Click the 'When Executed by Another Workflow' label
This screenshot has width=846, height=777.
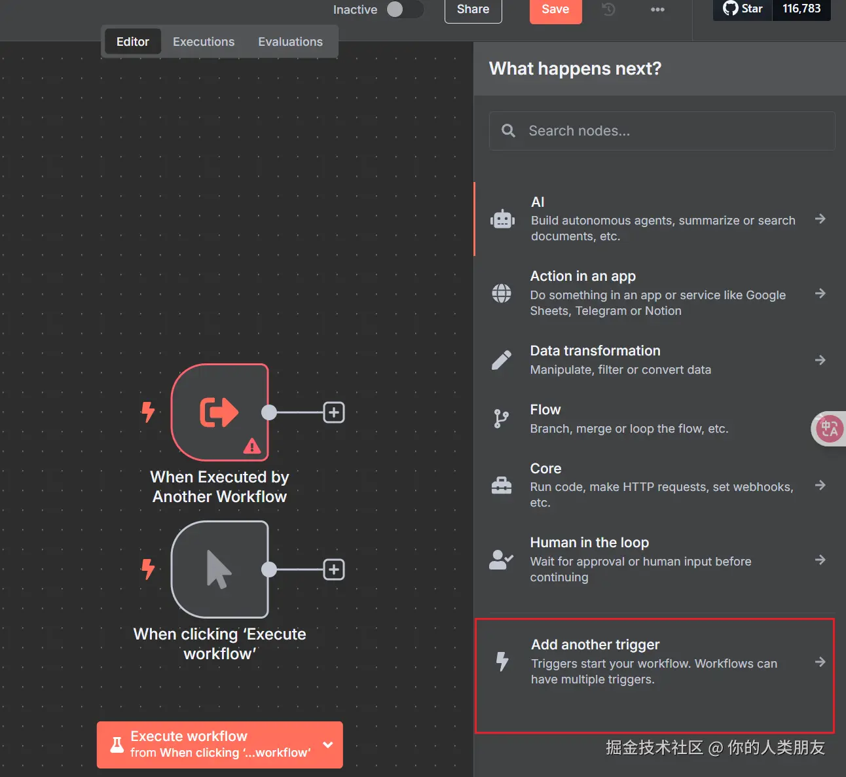coord(219,487)
